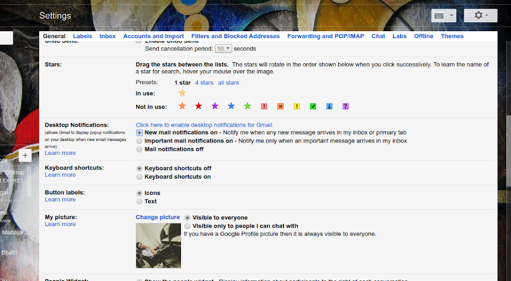The width and height of the screenshot is (511, 281).
Task: Click the all stars preset
Action: point(228,83)
